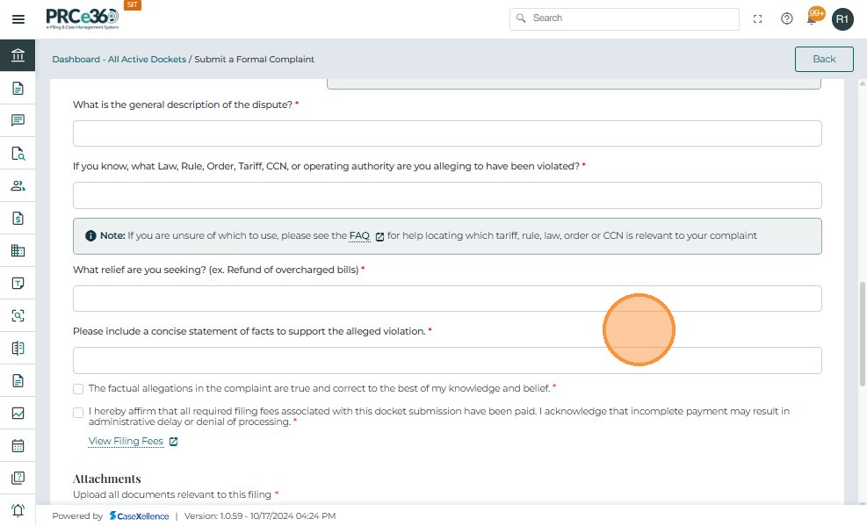Click the document search sidebar icon

coord(18,154)
